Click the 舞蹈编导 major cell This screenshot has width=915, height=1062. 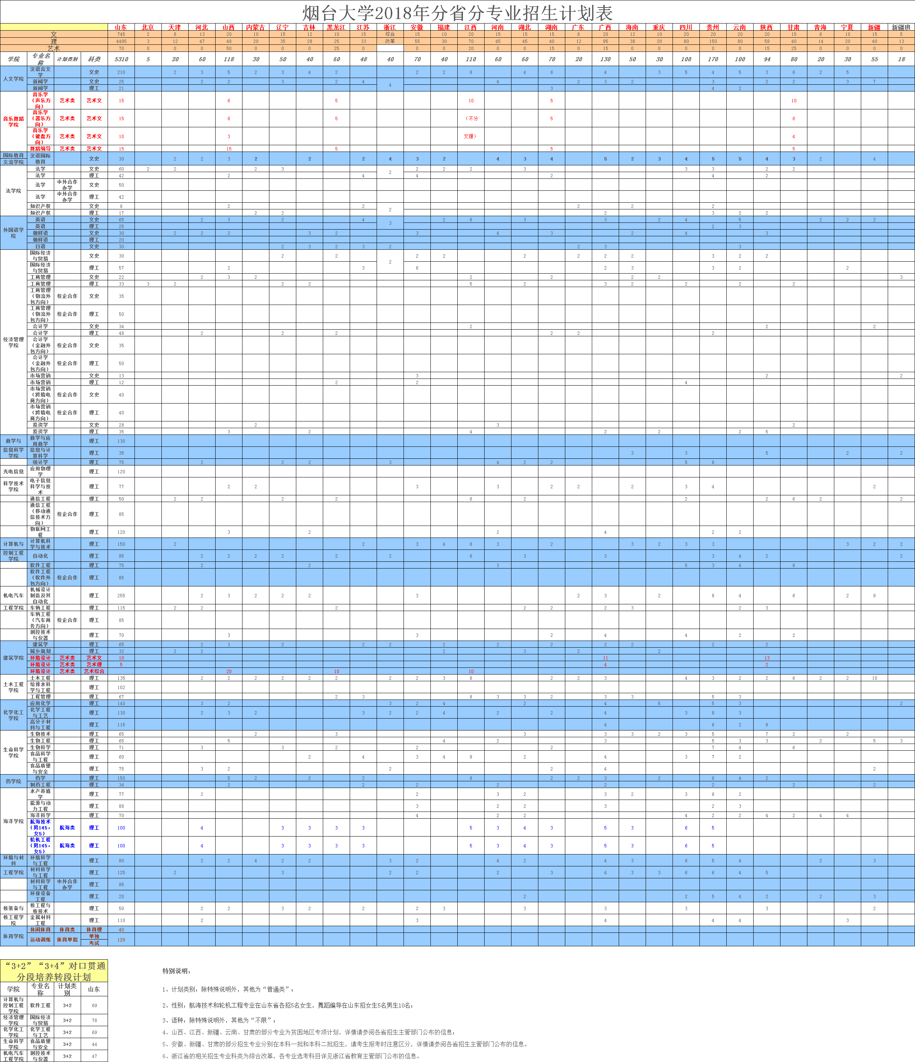pyautogui.click(x=40, y=149)
